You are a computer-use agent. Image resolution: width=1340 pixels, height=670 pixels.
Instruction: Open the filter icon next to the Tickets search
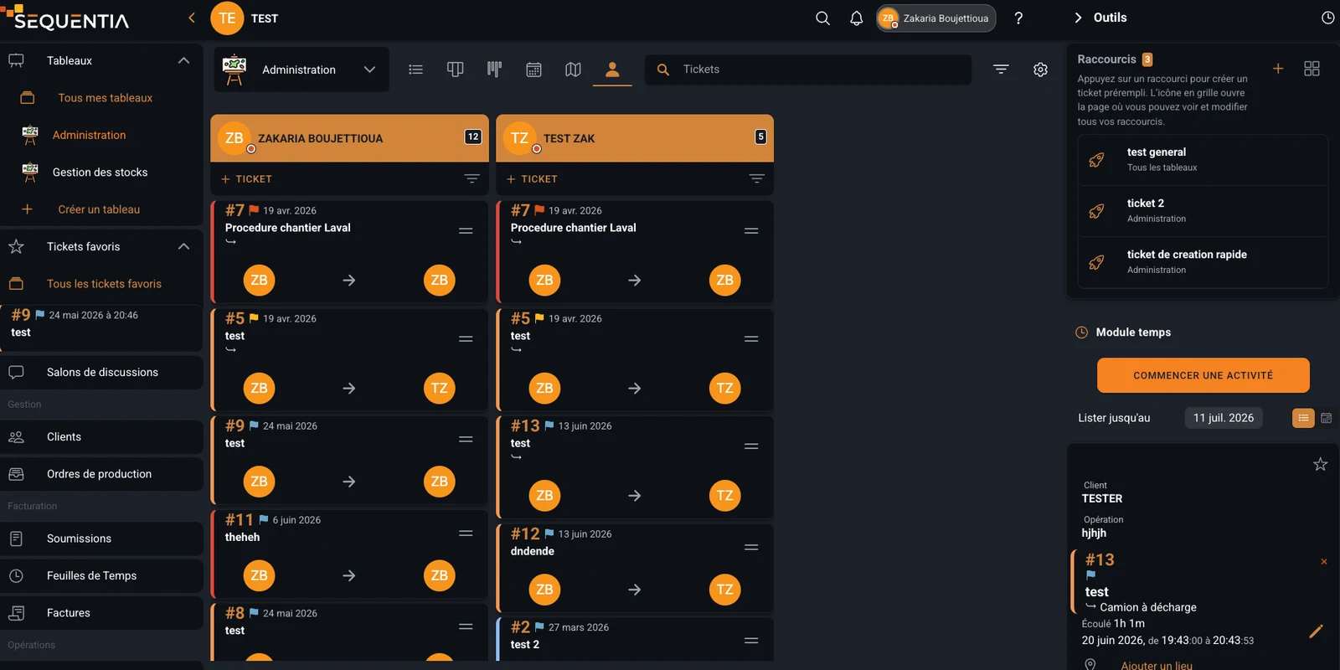pos(1001,70)
